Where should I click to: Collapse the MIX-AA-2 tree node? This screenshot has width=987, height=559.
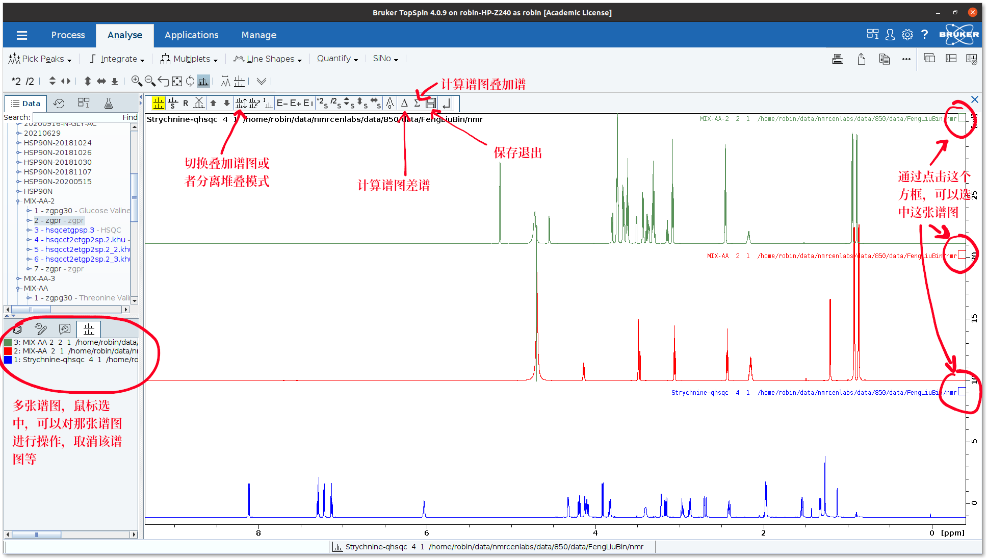pyautogui.click(x=18, y=201)
